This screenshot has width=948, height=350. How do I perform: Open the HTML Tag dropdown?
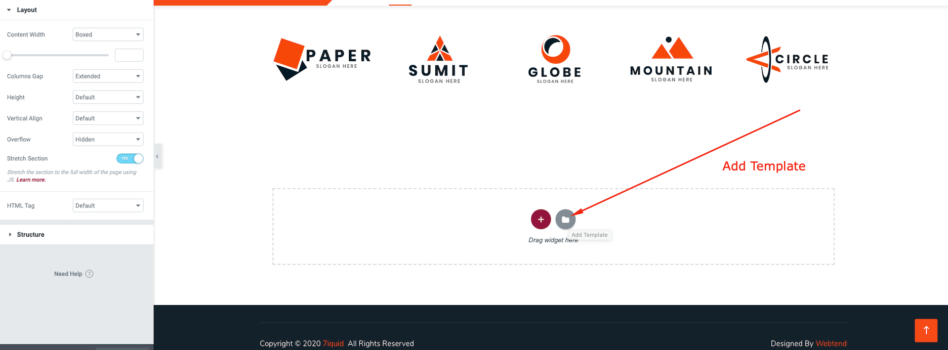pyautogui.click(x=108, y=206)
